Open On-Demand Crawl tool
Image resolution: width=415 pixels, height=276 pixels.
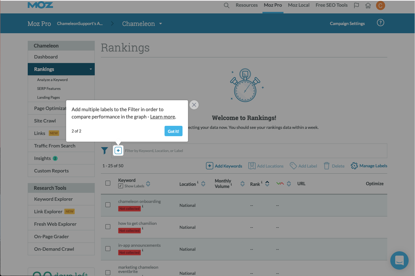point(61,249)
